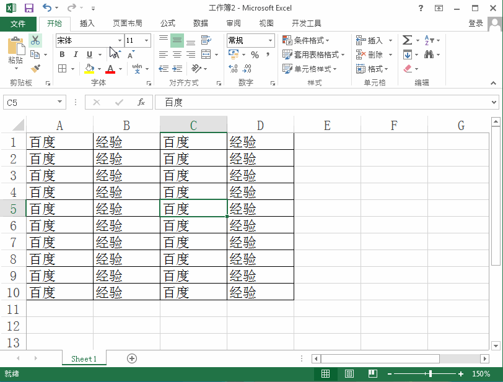Switch to the 页面布局 ribbon tab
The image size is (503, 382).
click(x=128, y=24)
